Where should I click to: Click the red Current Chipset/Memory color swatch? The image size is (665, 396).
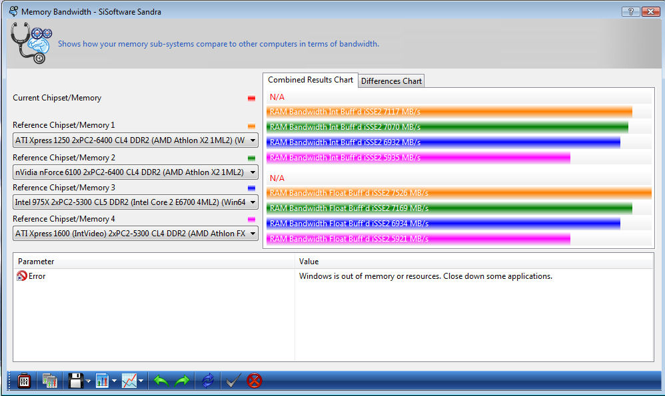251,99
